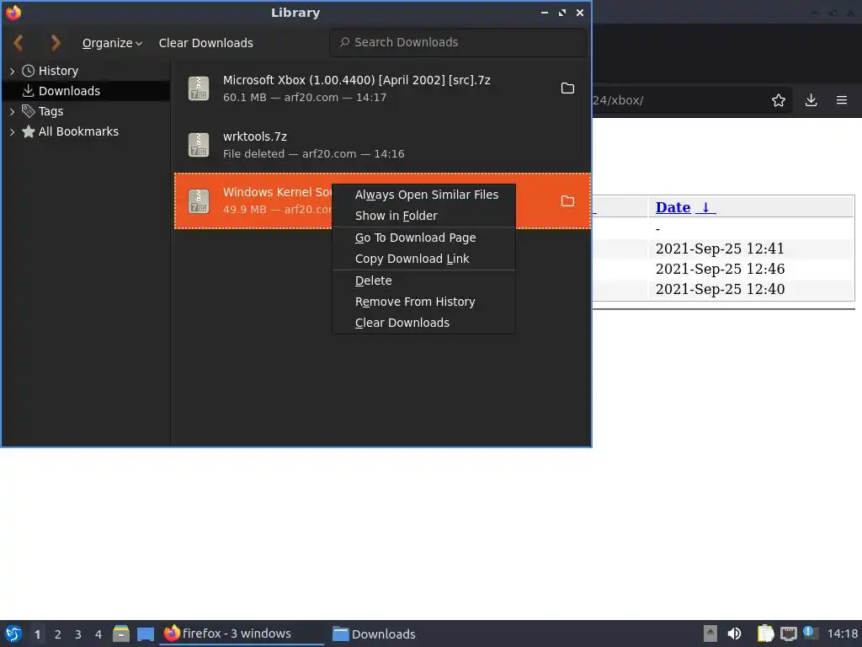Switch to workspace 3
This screenshot has width=862, height=647.
click(78, 634)
